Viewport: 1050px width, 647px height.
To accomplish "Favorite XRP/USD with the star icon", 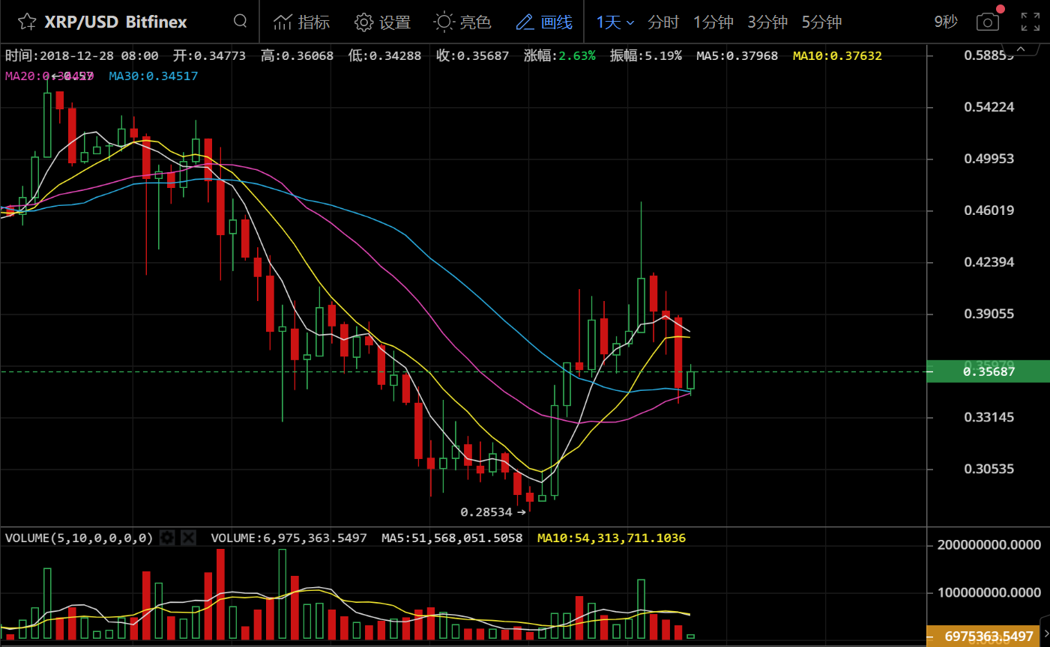I will coord(27,22).
